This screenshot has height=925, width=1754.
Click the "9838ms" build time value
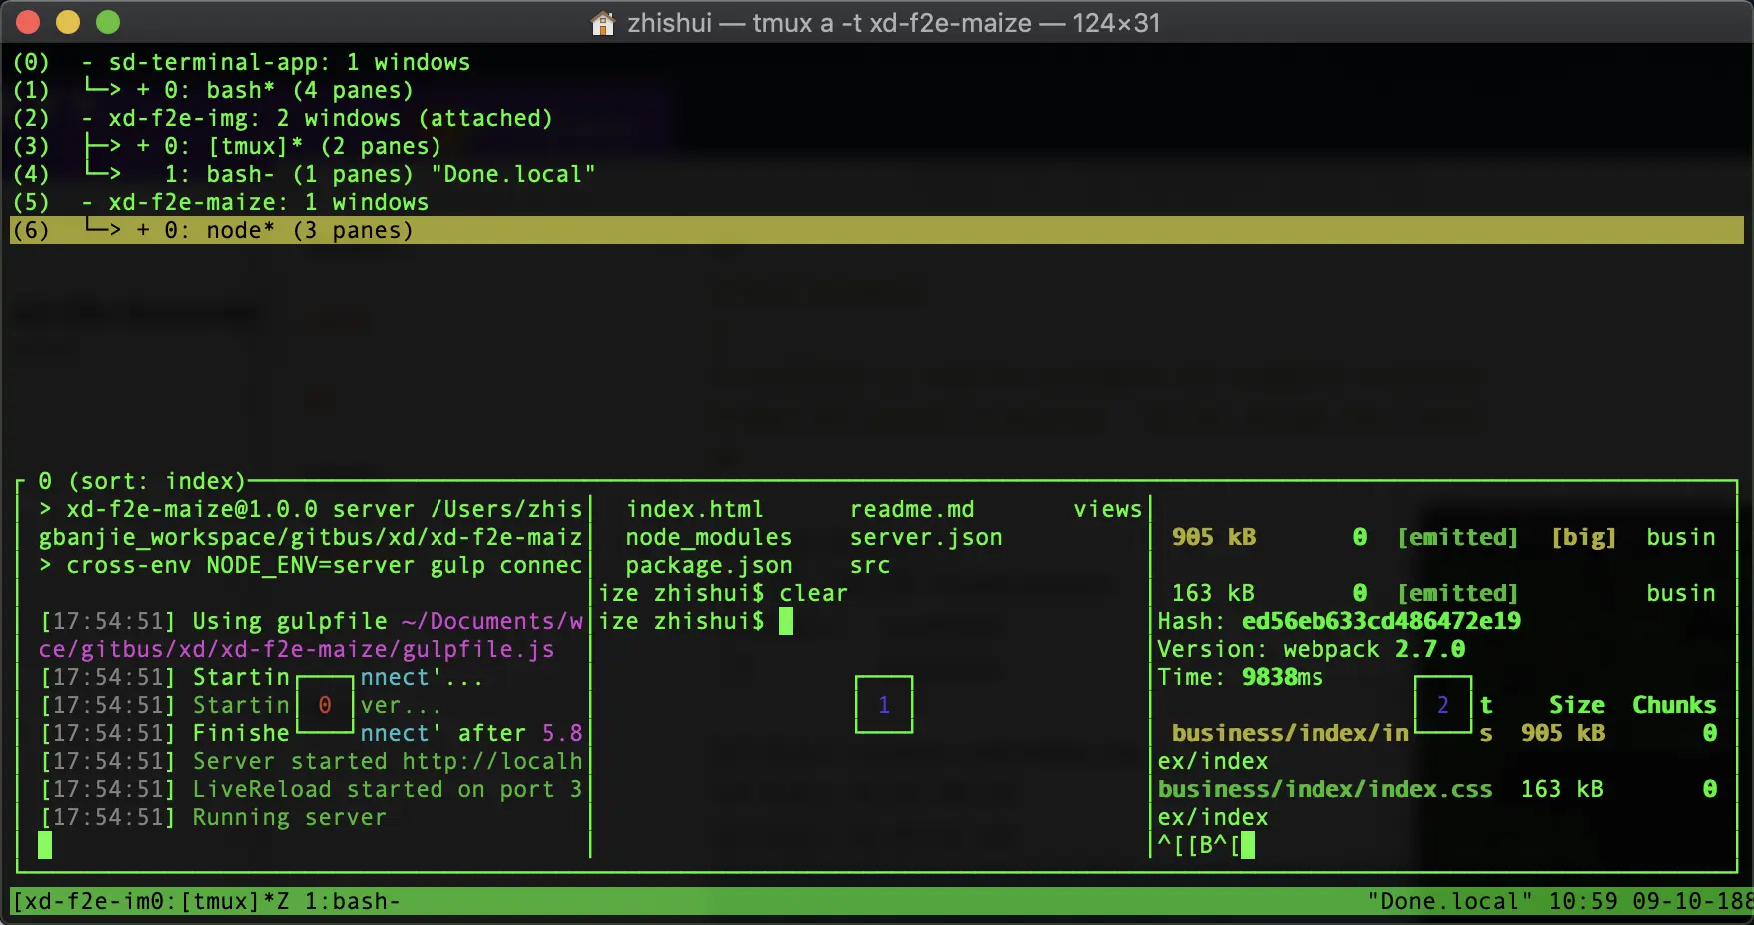click(x=1283, y=677)
